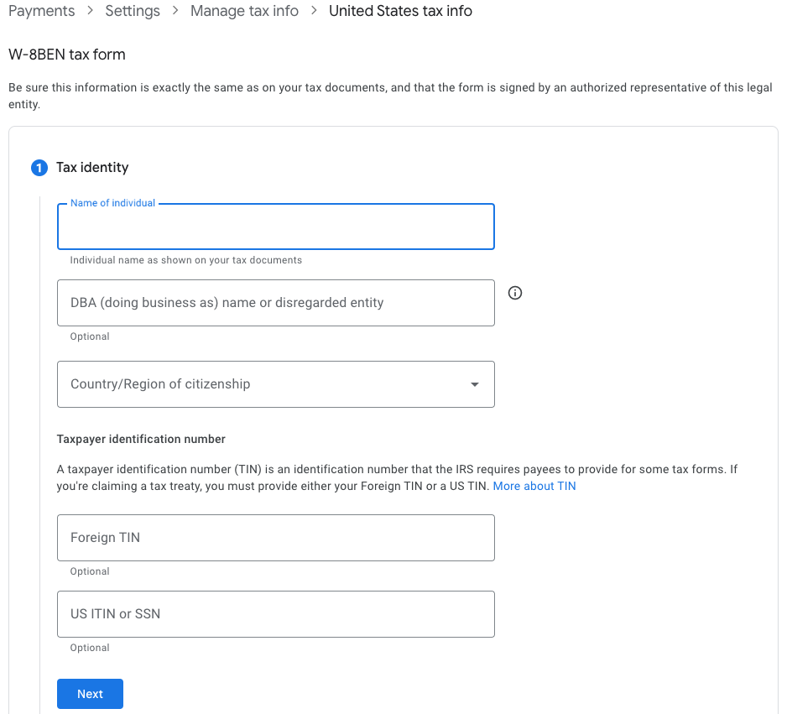Click the Next button
Viewport: 792px width, 714px height.
tap(90, 694)
